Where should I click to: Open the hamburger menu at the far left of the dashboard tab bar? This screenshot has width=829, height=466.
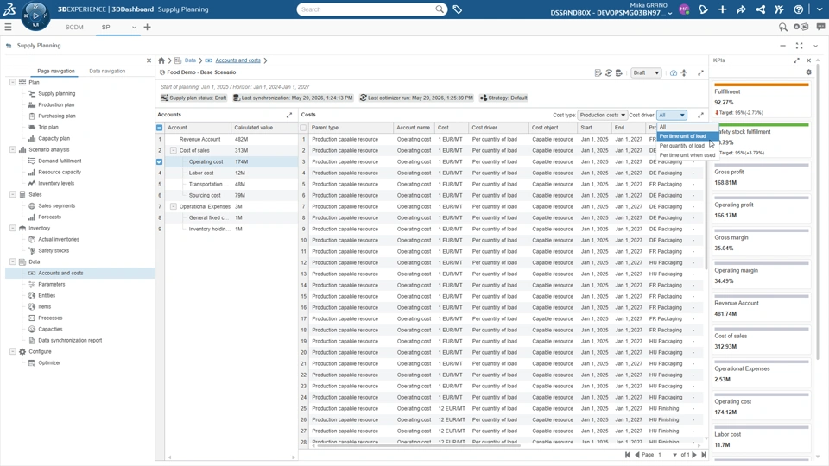[x=8, y=27]
